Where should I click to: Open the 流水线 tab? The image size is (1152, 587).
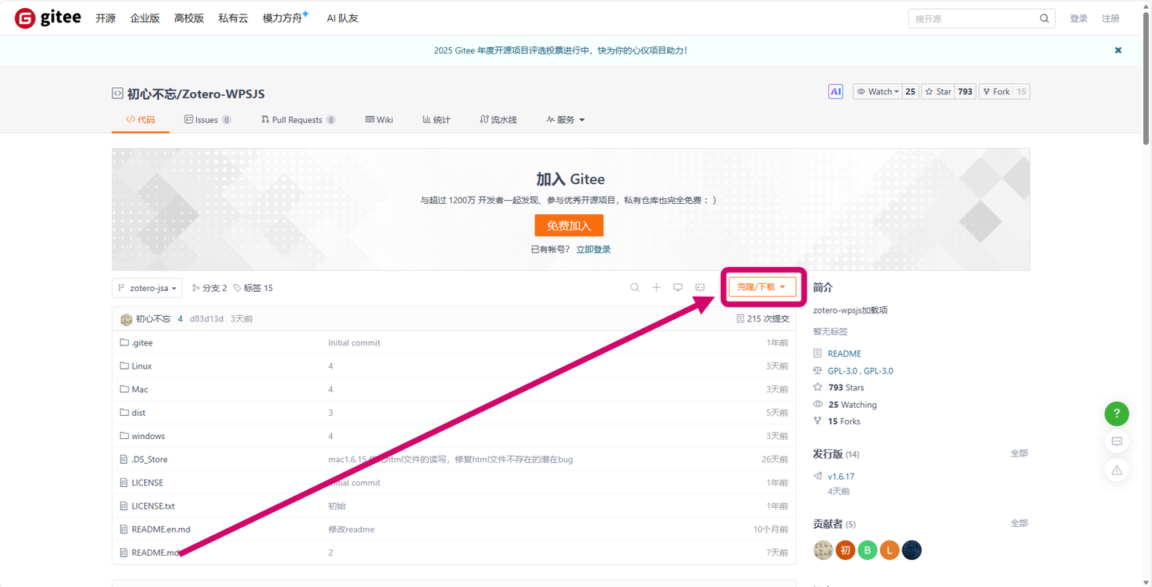pyautogui.click(x=498, y=120)
